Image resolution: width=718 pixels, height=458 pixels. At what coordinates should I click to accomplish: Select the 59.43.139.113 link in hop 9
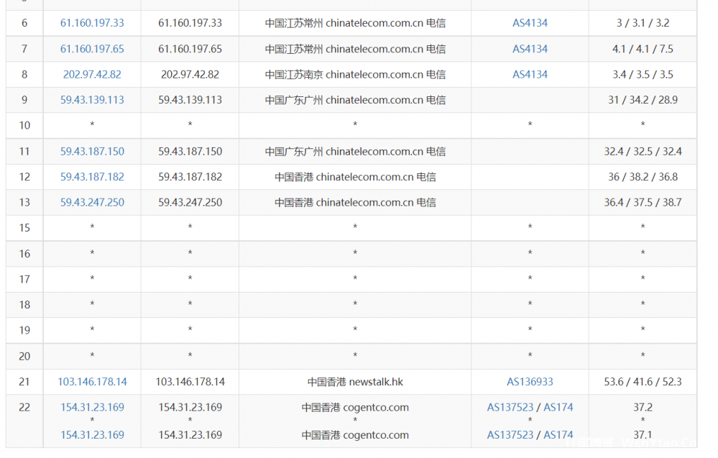click(91, 100)
